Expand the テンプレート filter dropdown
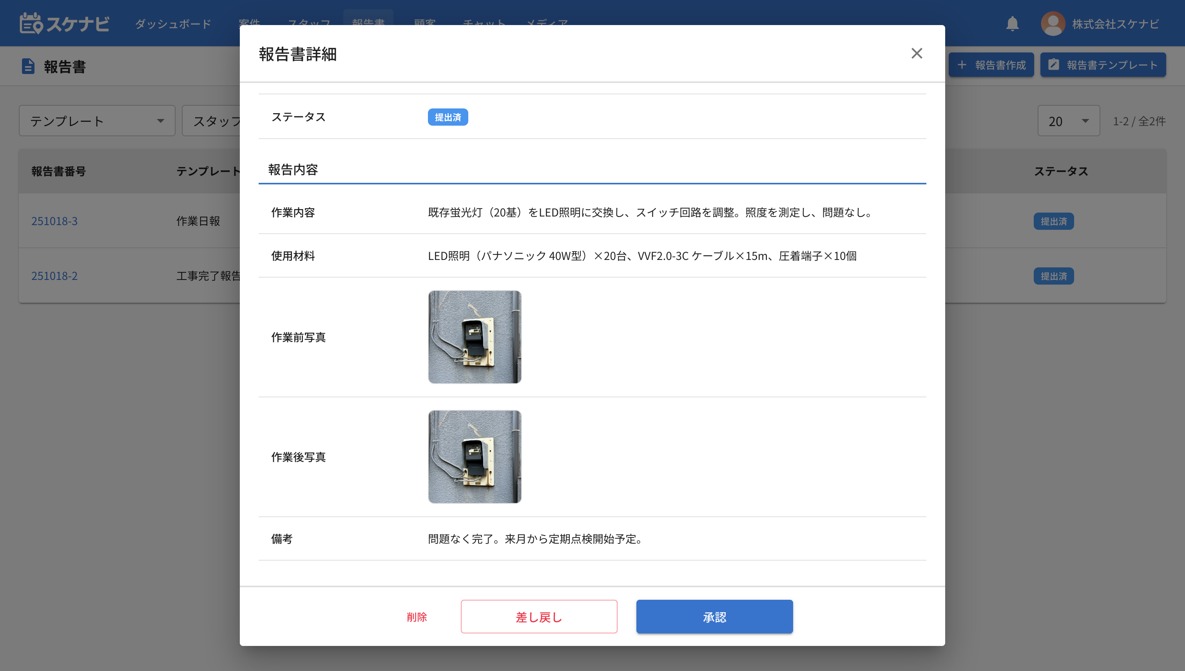 (x=97, y=121)
